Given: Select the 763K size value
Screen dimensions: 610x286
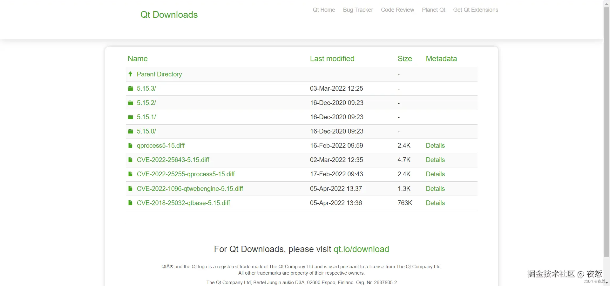Looking at the screenshot, I should click(405, 203).
